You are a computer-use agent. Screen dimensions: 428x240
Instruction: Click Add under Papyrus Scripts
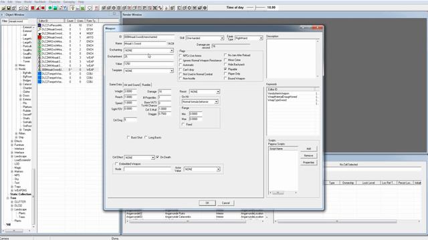(x=309, y=149)
